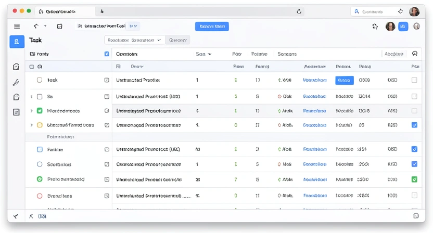The width and height of the screenshot is (433, 233).
Task: Click the chat icon at bottom right
Action: [x=416, y=216]
